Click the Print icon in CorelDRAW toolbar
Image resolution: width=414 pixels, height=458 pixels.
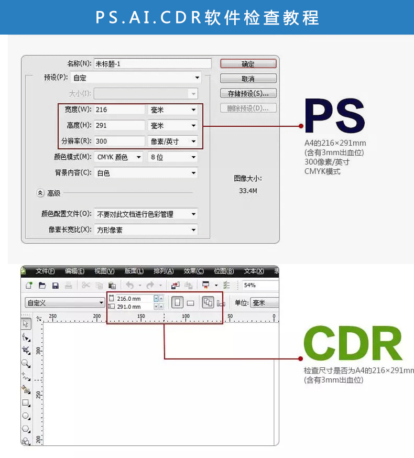[x=68, y=285]
